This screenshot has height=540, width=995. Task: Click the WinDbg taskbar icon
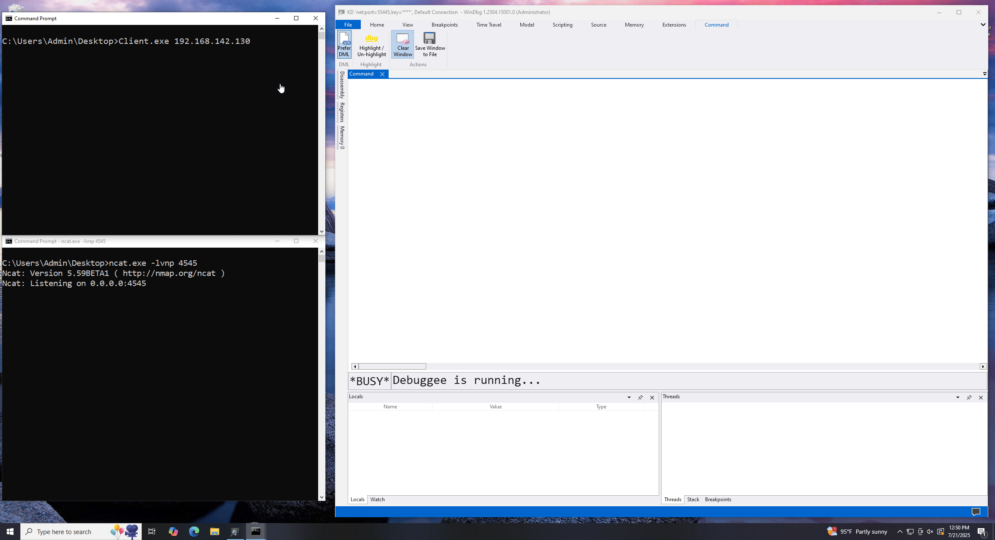[235, 532]
